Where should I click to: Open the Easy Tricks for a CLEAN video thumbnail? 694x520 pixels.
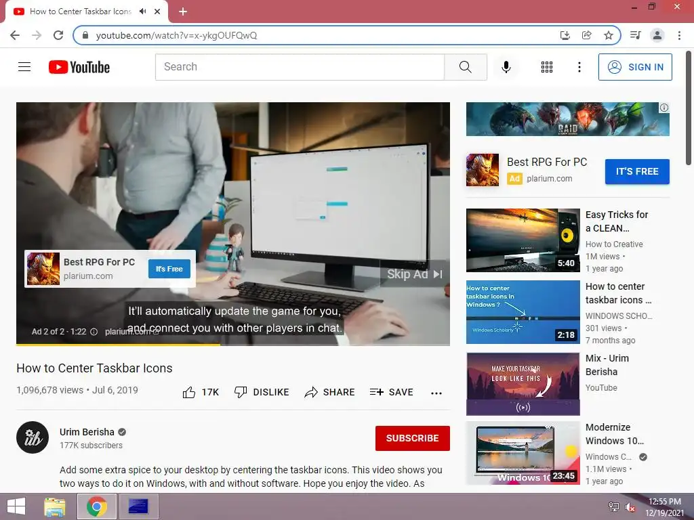tap(523, 240)
